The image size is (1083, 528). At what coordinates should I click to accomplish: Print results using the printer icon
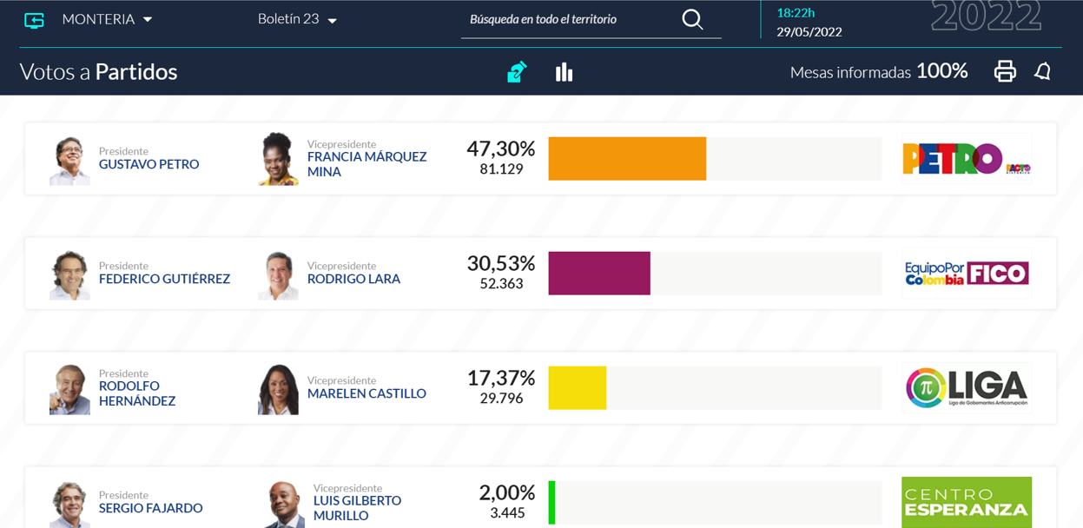[x=1005, y=71]
